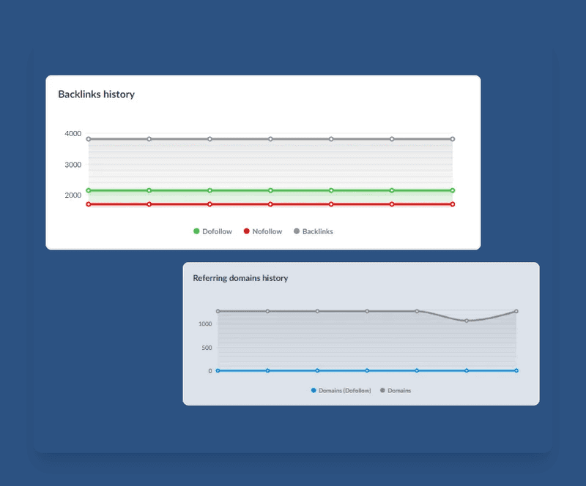Select first data point on gray Backlinks line
Viewport: 586px width, 486px height.
(89, 139)
